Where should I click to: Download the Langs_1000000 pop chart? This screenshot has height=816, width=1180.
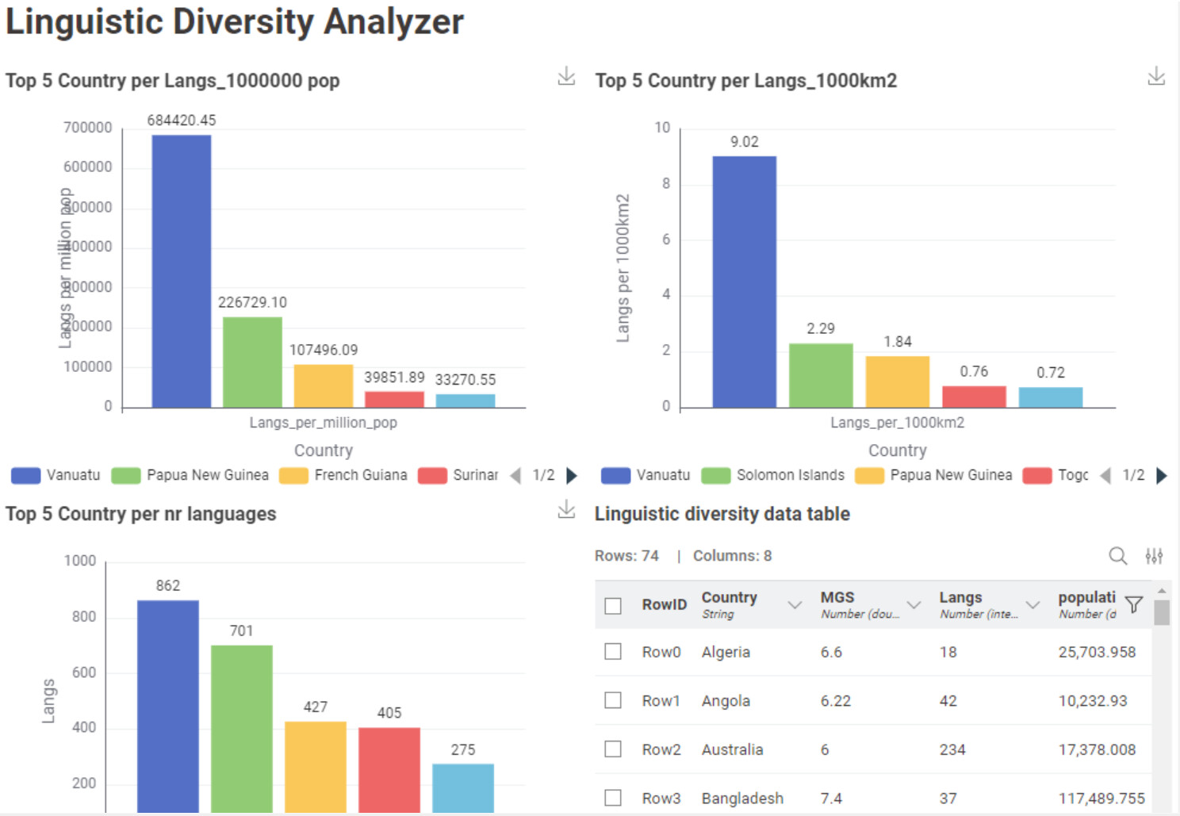click(566, 76)
